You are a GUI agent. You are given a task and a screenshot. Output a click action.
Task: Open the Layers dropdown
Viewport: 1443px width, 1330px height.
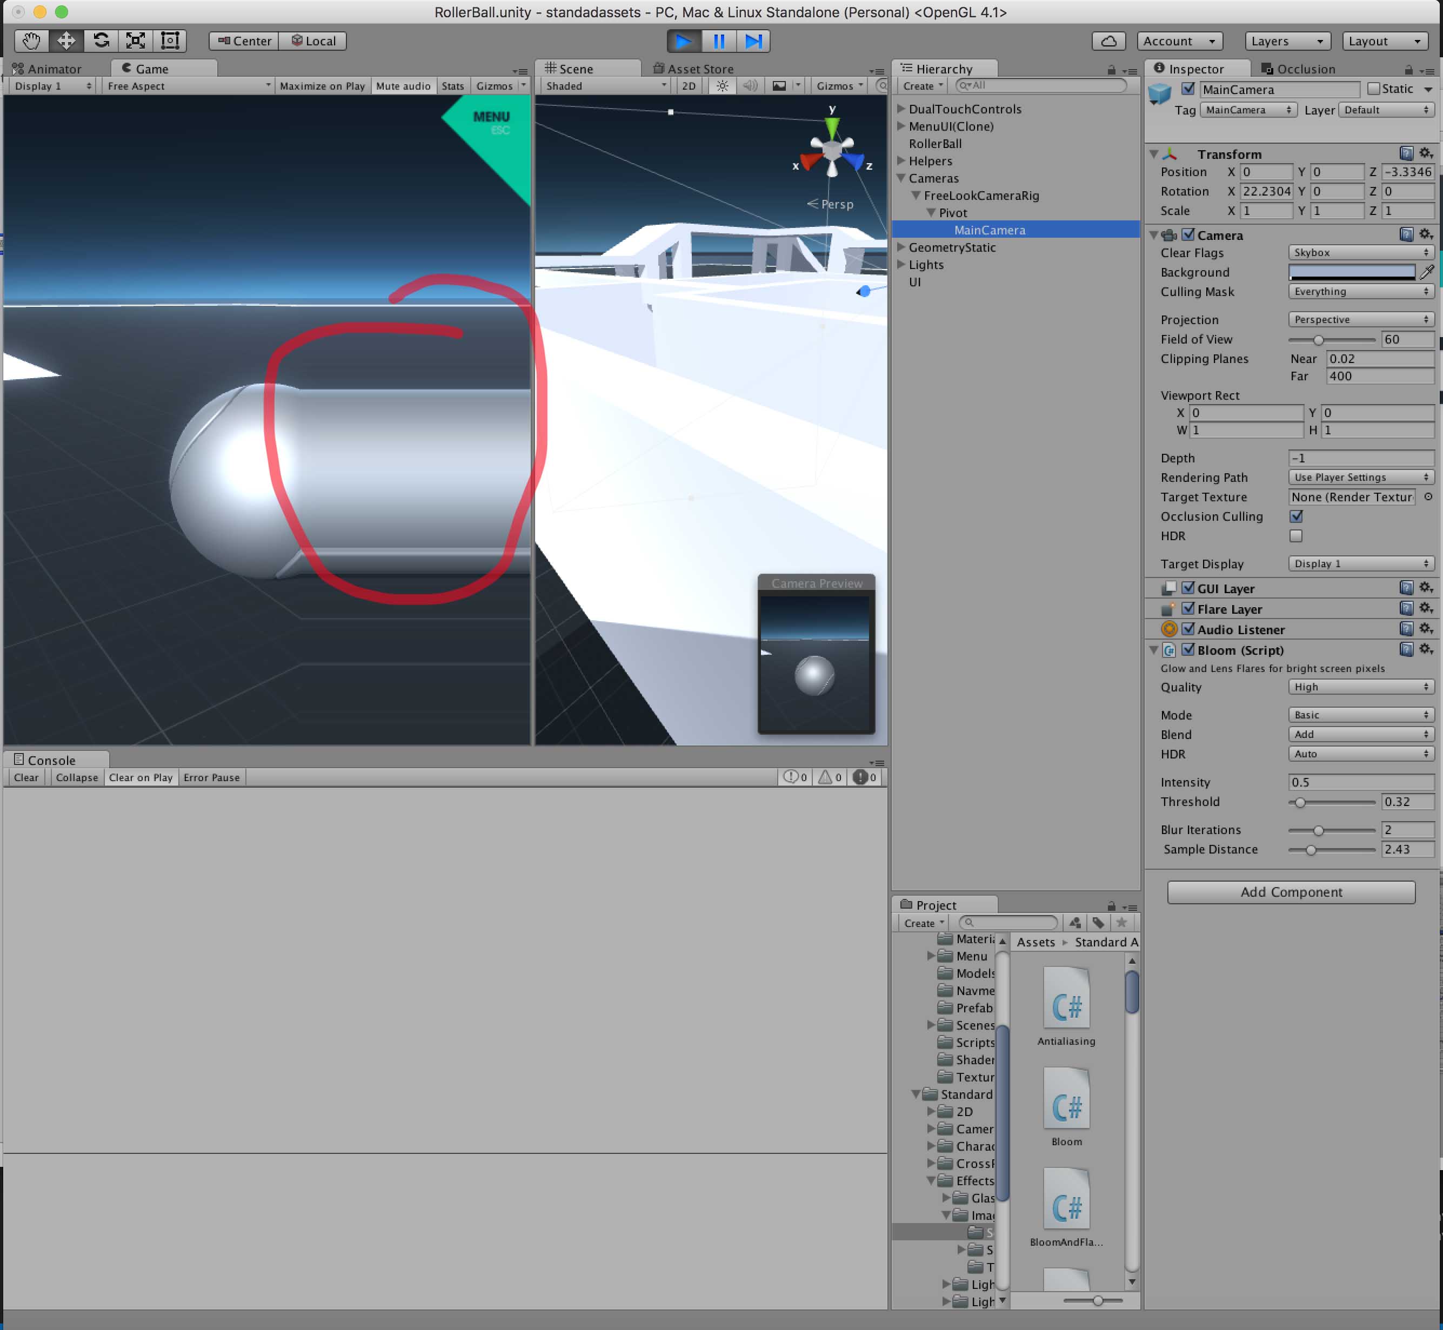(1287, 41)
